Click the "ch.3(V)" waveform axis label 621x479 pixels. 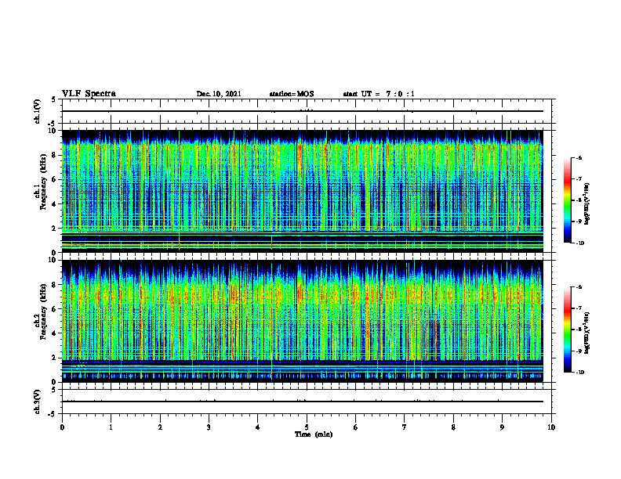click(x=38, y=402)
